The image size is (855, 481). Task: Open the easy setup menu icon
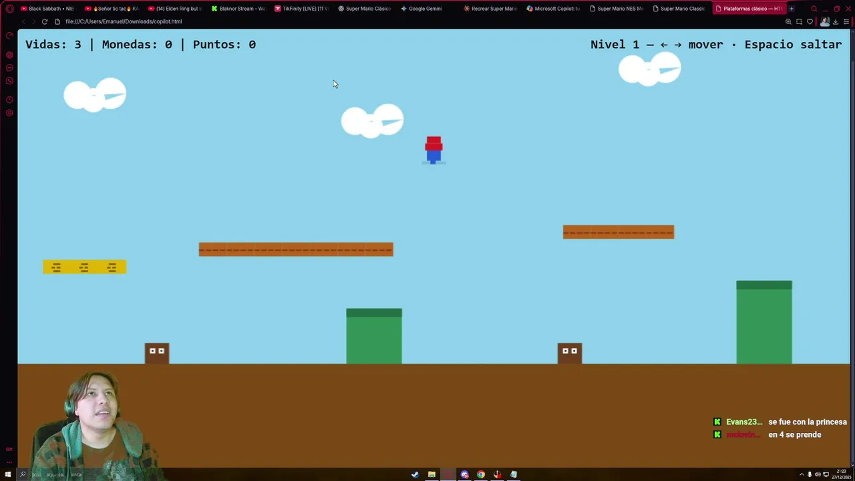pos(846,21)
